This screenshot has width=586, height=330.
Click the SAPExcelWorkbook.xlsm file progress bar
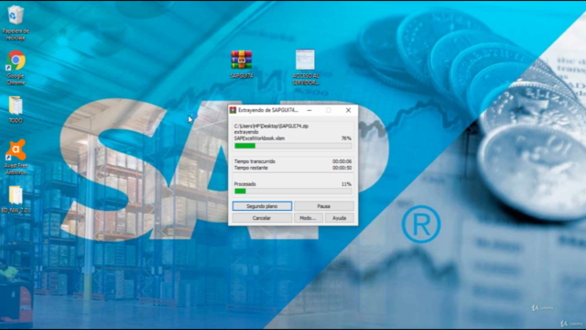pos(293,146)
